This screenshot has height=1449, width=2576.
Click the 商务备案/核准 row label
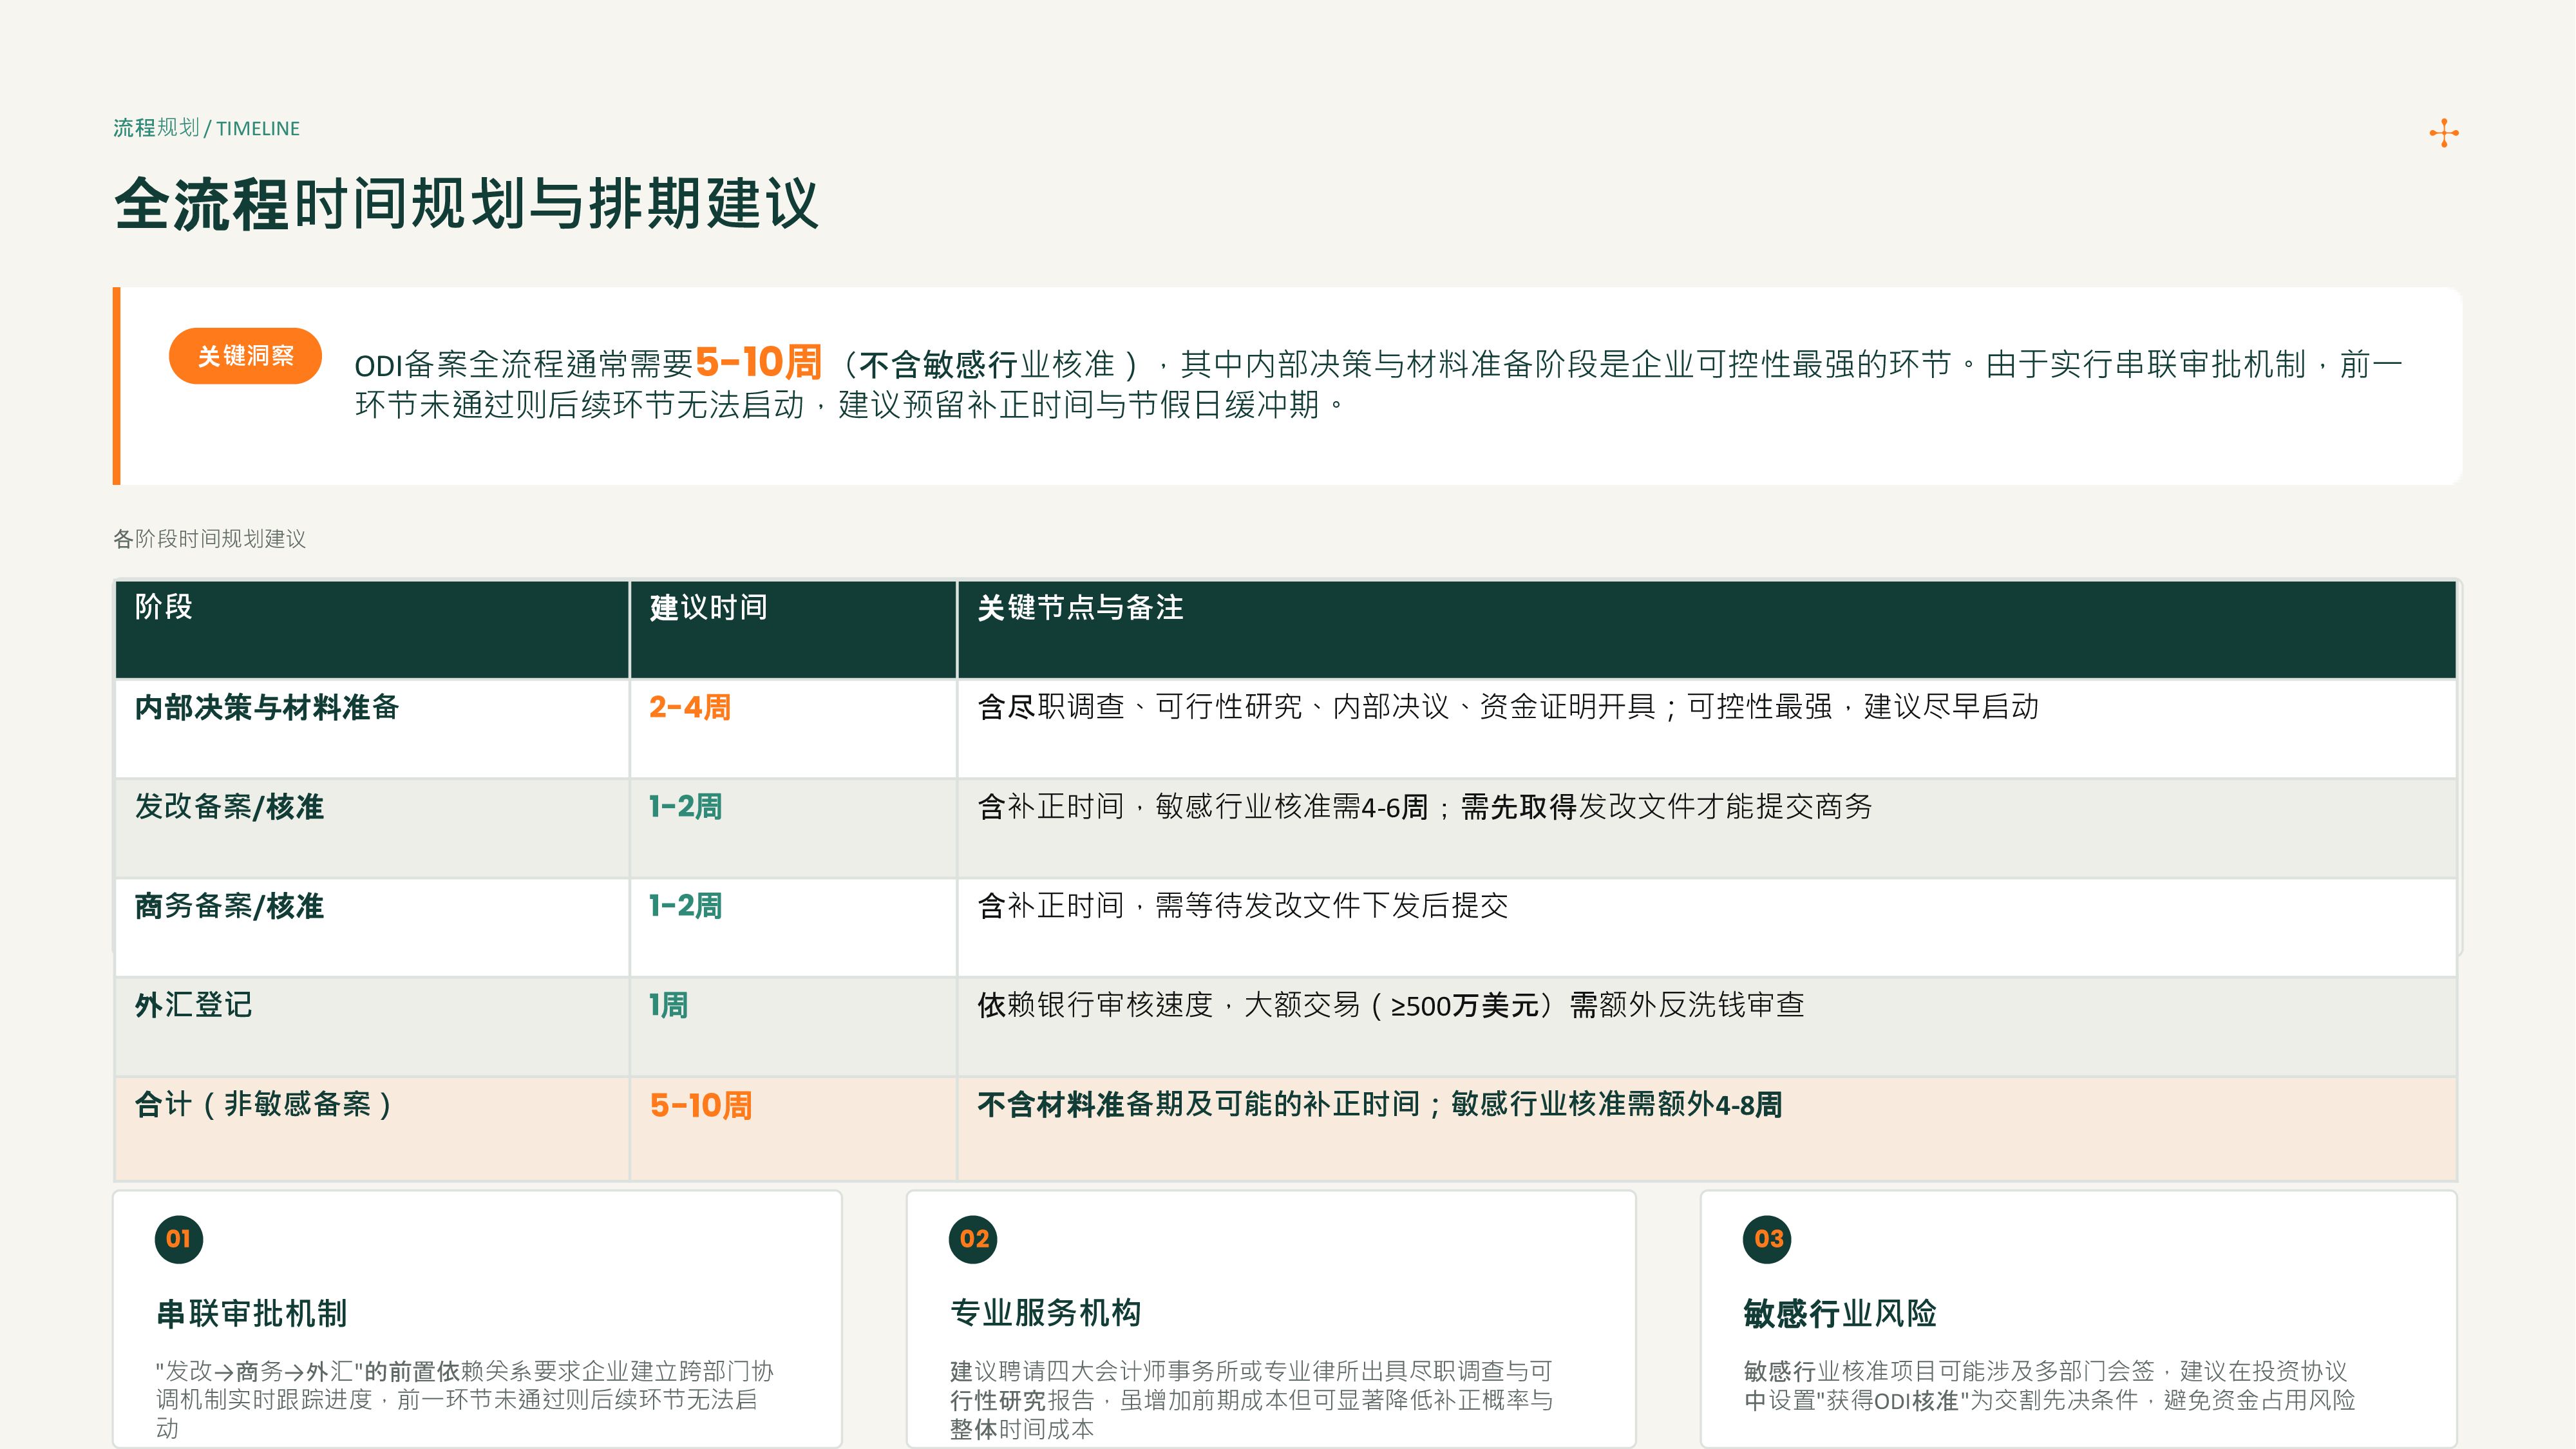(230, 906)
